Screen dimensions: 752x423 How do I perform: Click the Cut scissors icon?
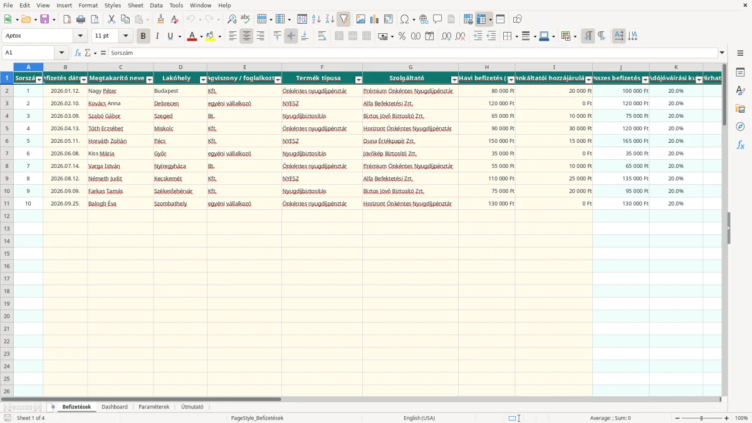[112, 19]
